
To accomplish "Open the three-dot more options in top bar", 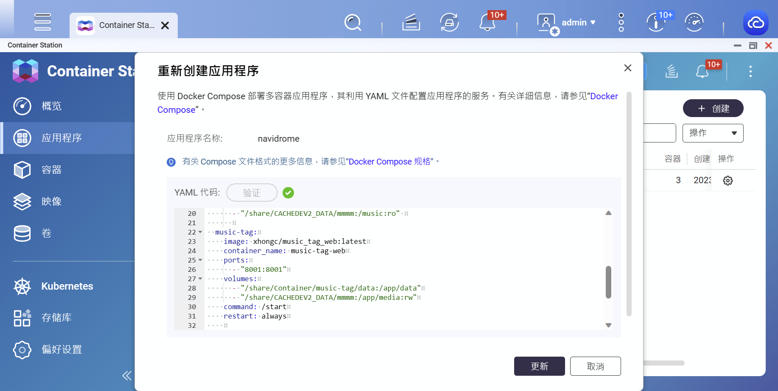I will click(621, 22).
